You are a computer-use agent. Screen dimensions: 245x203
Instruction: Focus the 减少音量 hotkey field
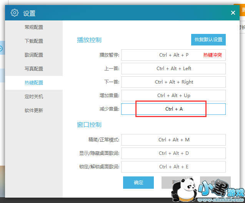pos(173,109)
